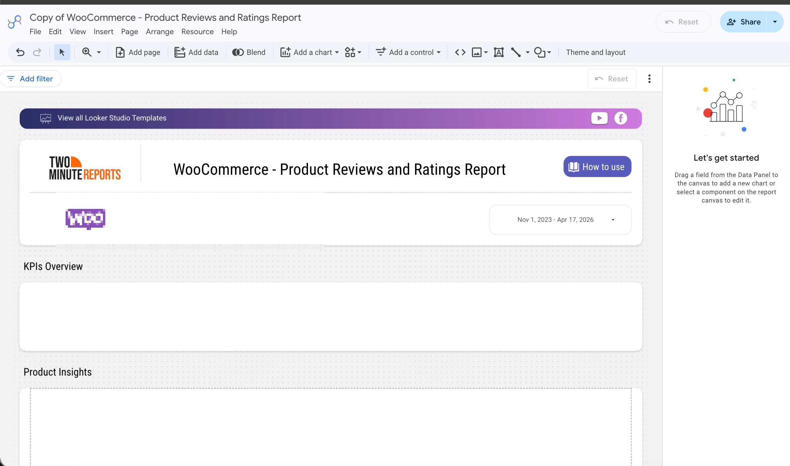Click the redo arrow in toolbar
The image size is (790, 466).
point(37,52)
